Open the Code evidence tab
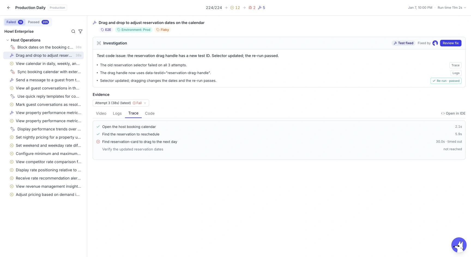 (150, 113)
